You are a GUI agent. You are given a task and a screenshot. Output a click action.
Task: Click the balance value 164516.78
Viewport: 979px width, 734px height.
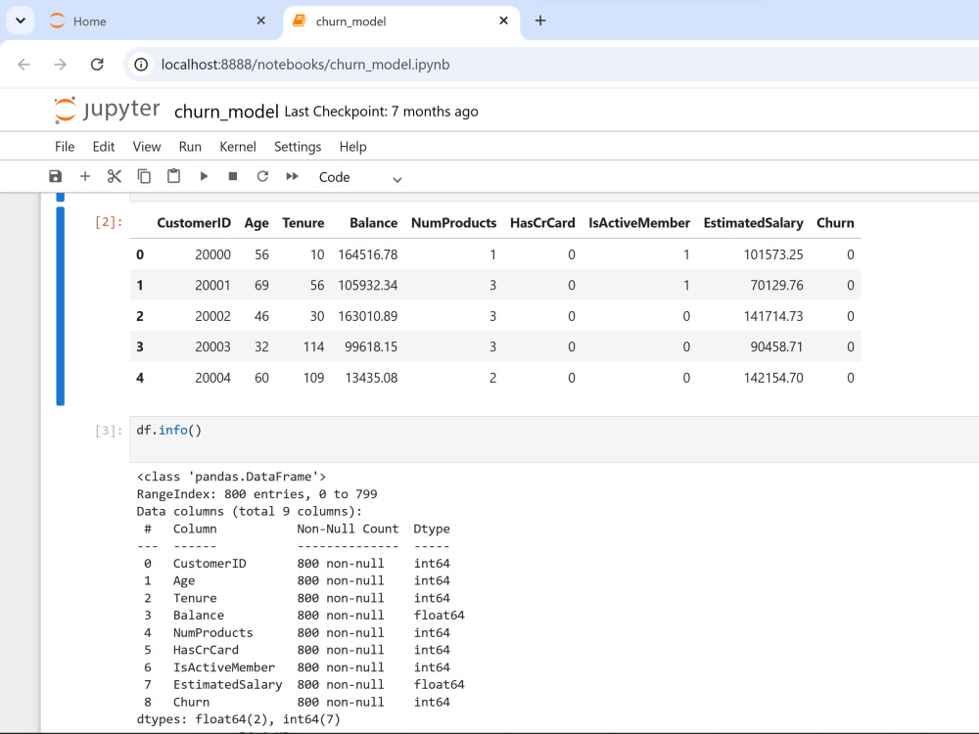(368, 254)
